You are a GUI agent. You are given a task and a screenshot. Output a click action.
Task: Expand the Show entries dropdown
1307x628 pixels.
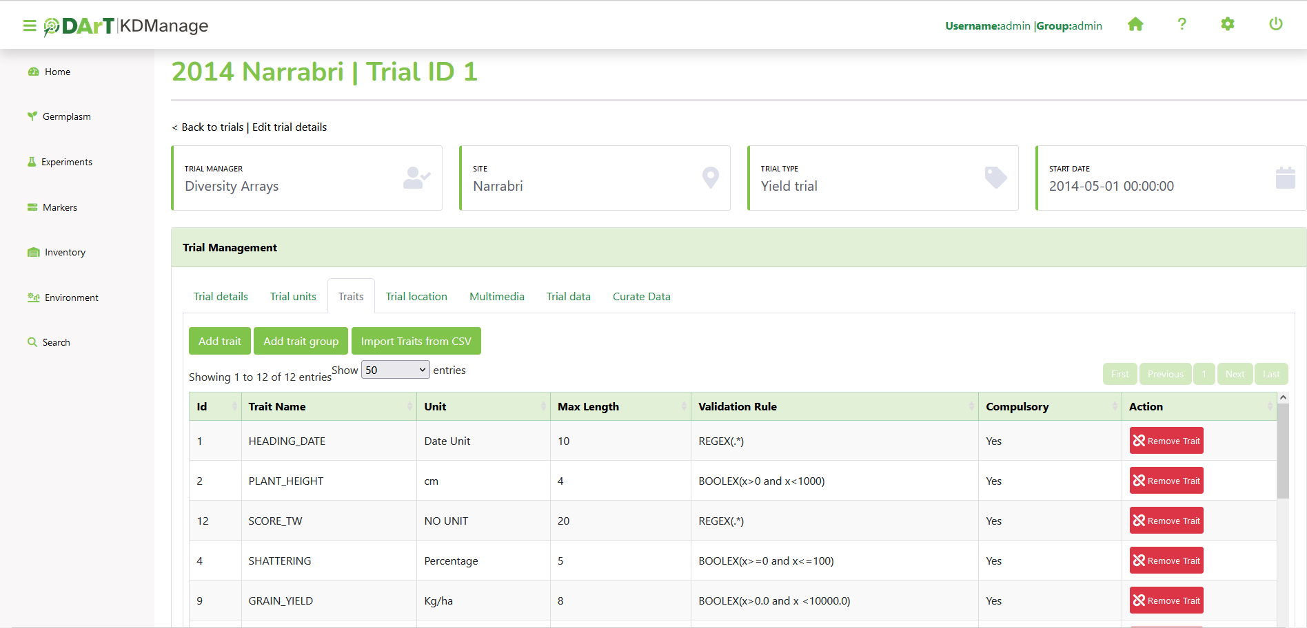395,370
